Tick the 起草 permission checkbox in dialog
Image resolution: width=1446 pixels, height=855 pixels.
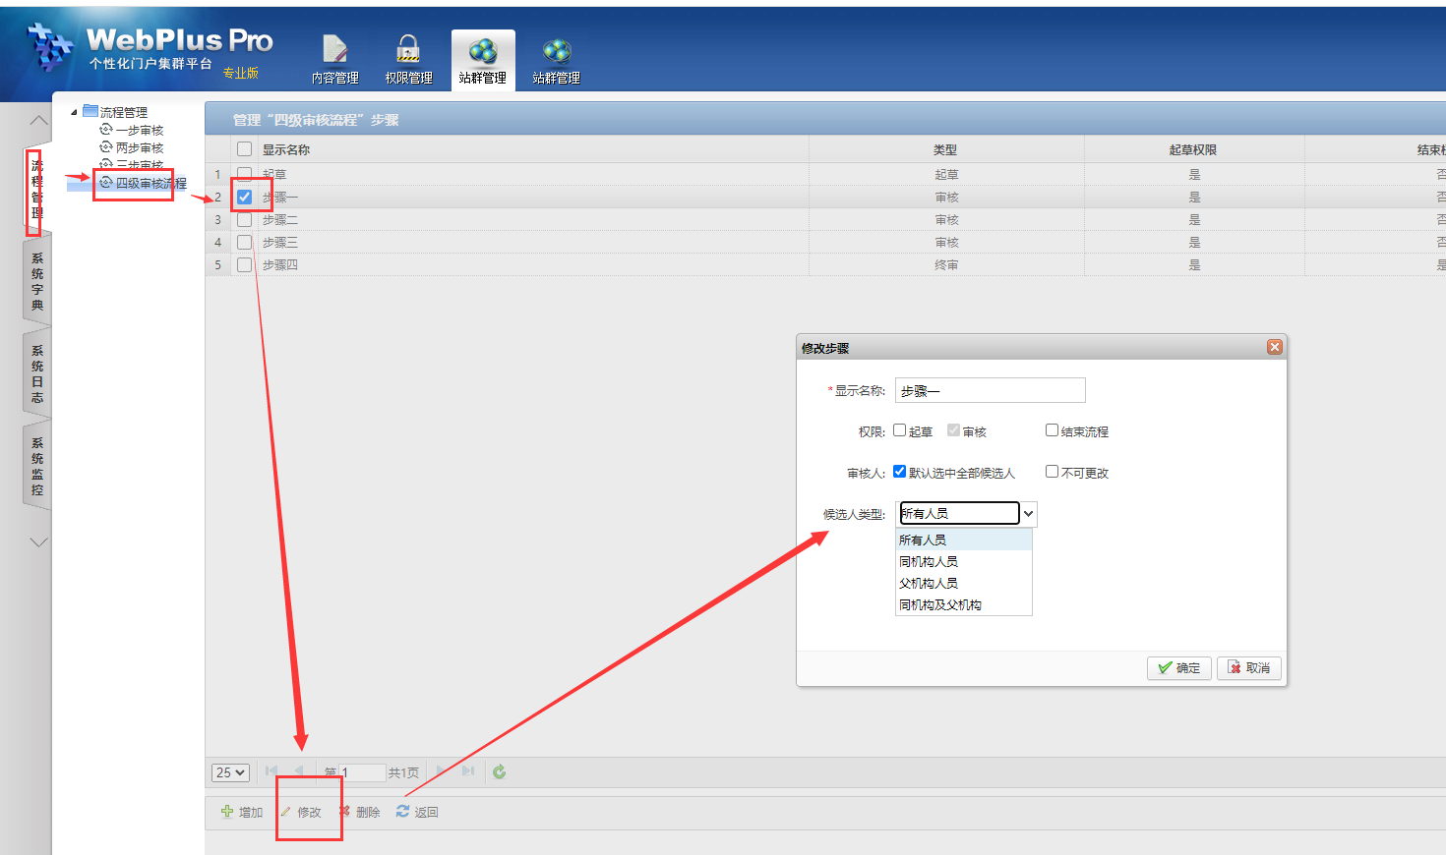coord(900,430)
